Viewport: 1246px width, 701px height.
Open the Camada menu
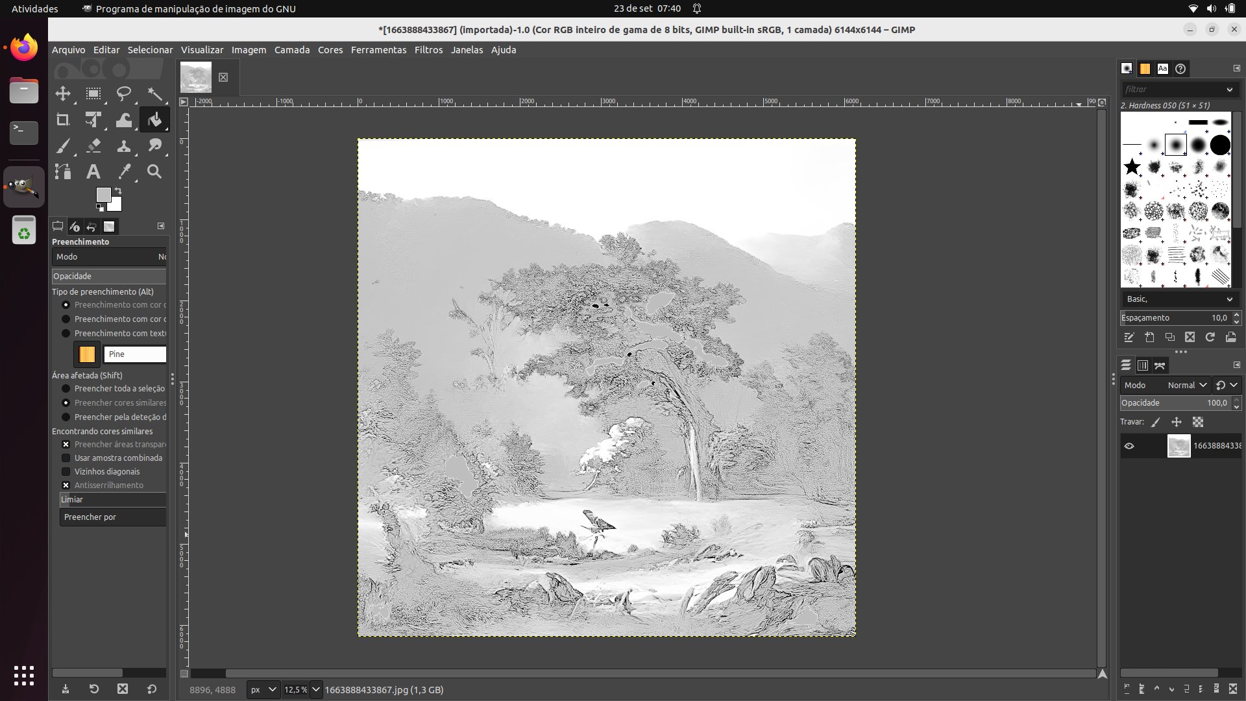[292, 50]
